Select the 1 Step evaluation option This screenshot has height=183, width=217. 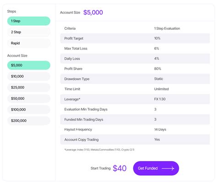tap(29, 21)
